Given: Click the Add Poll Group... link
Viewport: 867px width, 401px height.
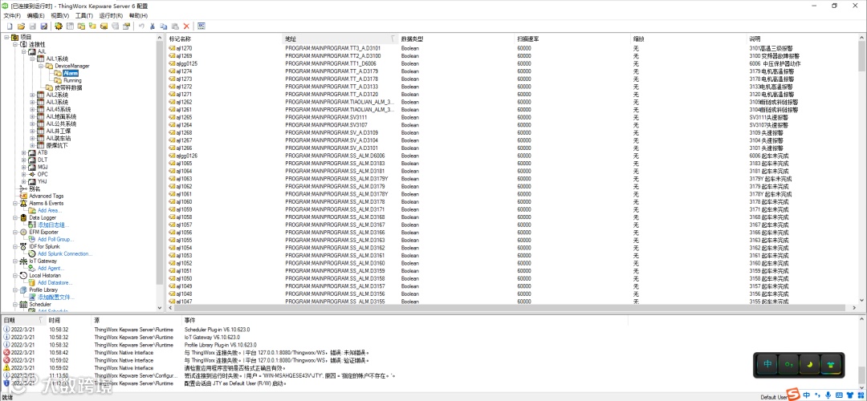Looking at the screenshot, I should click(x=56, y=239).
